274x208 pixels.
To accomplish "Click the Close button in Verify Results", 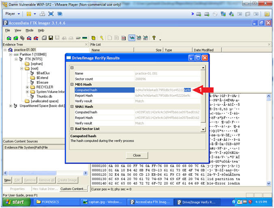I will (x=137, y=155).
